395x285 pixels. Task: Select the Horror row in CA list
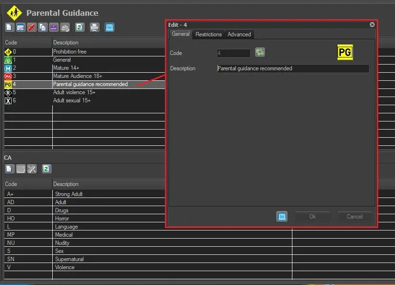pyautogui.click(x=62, y=219)
